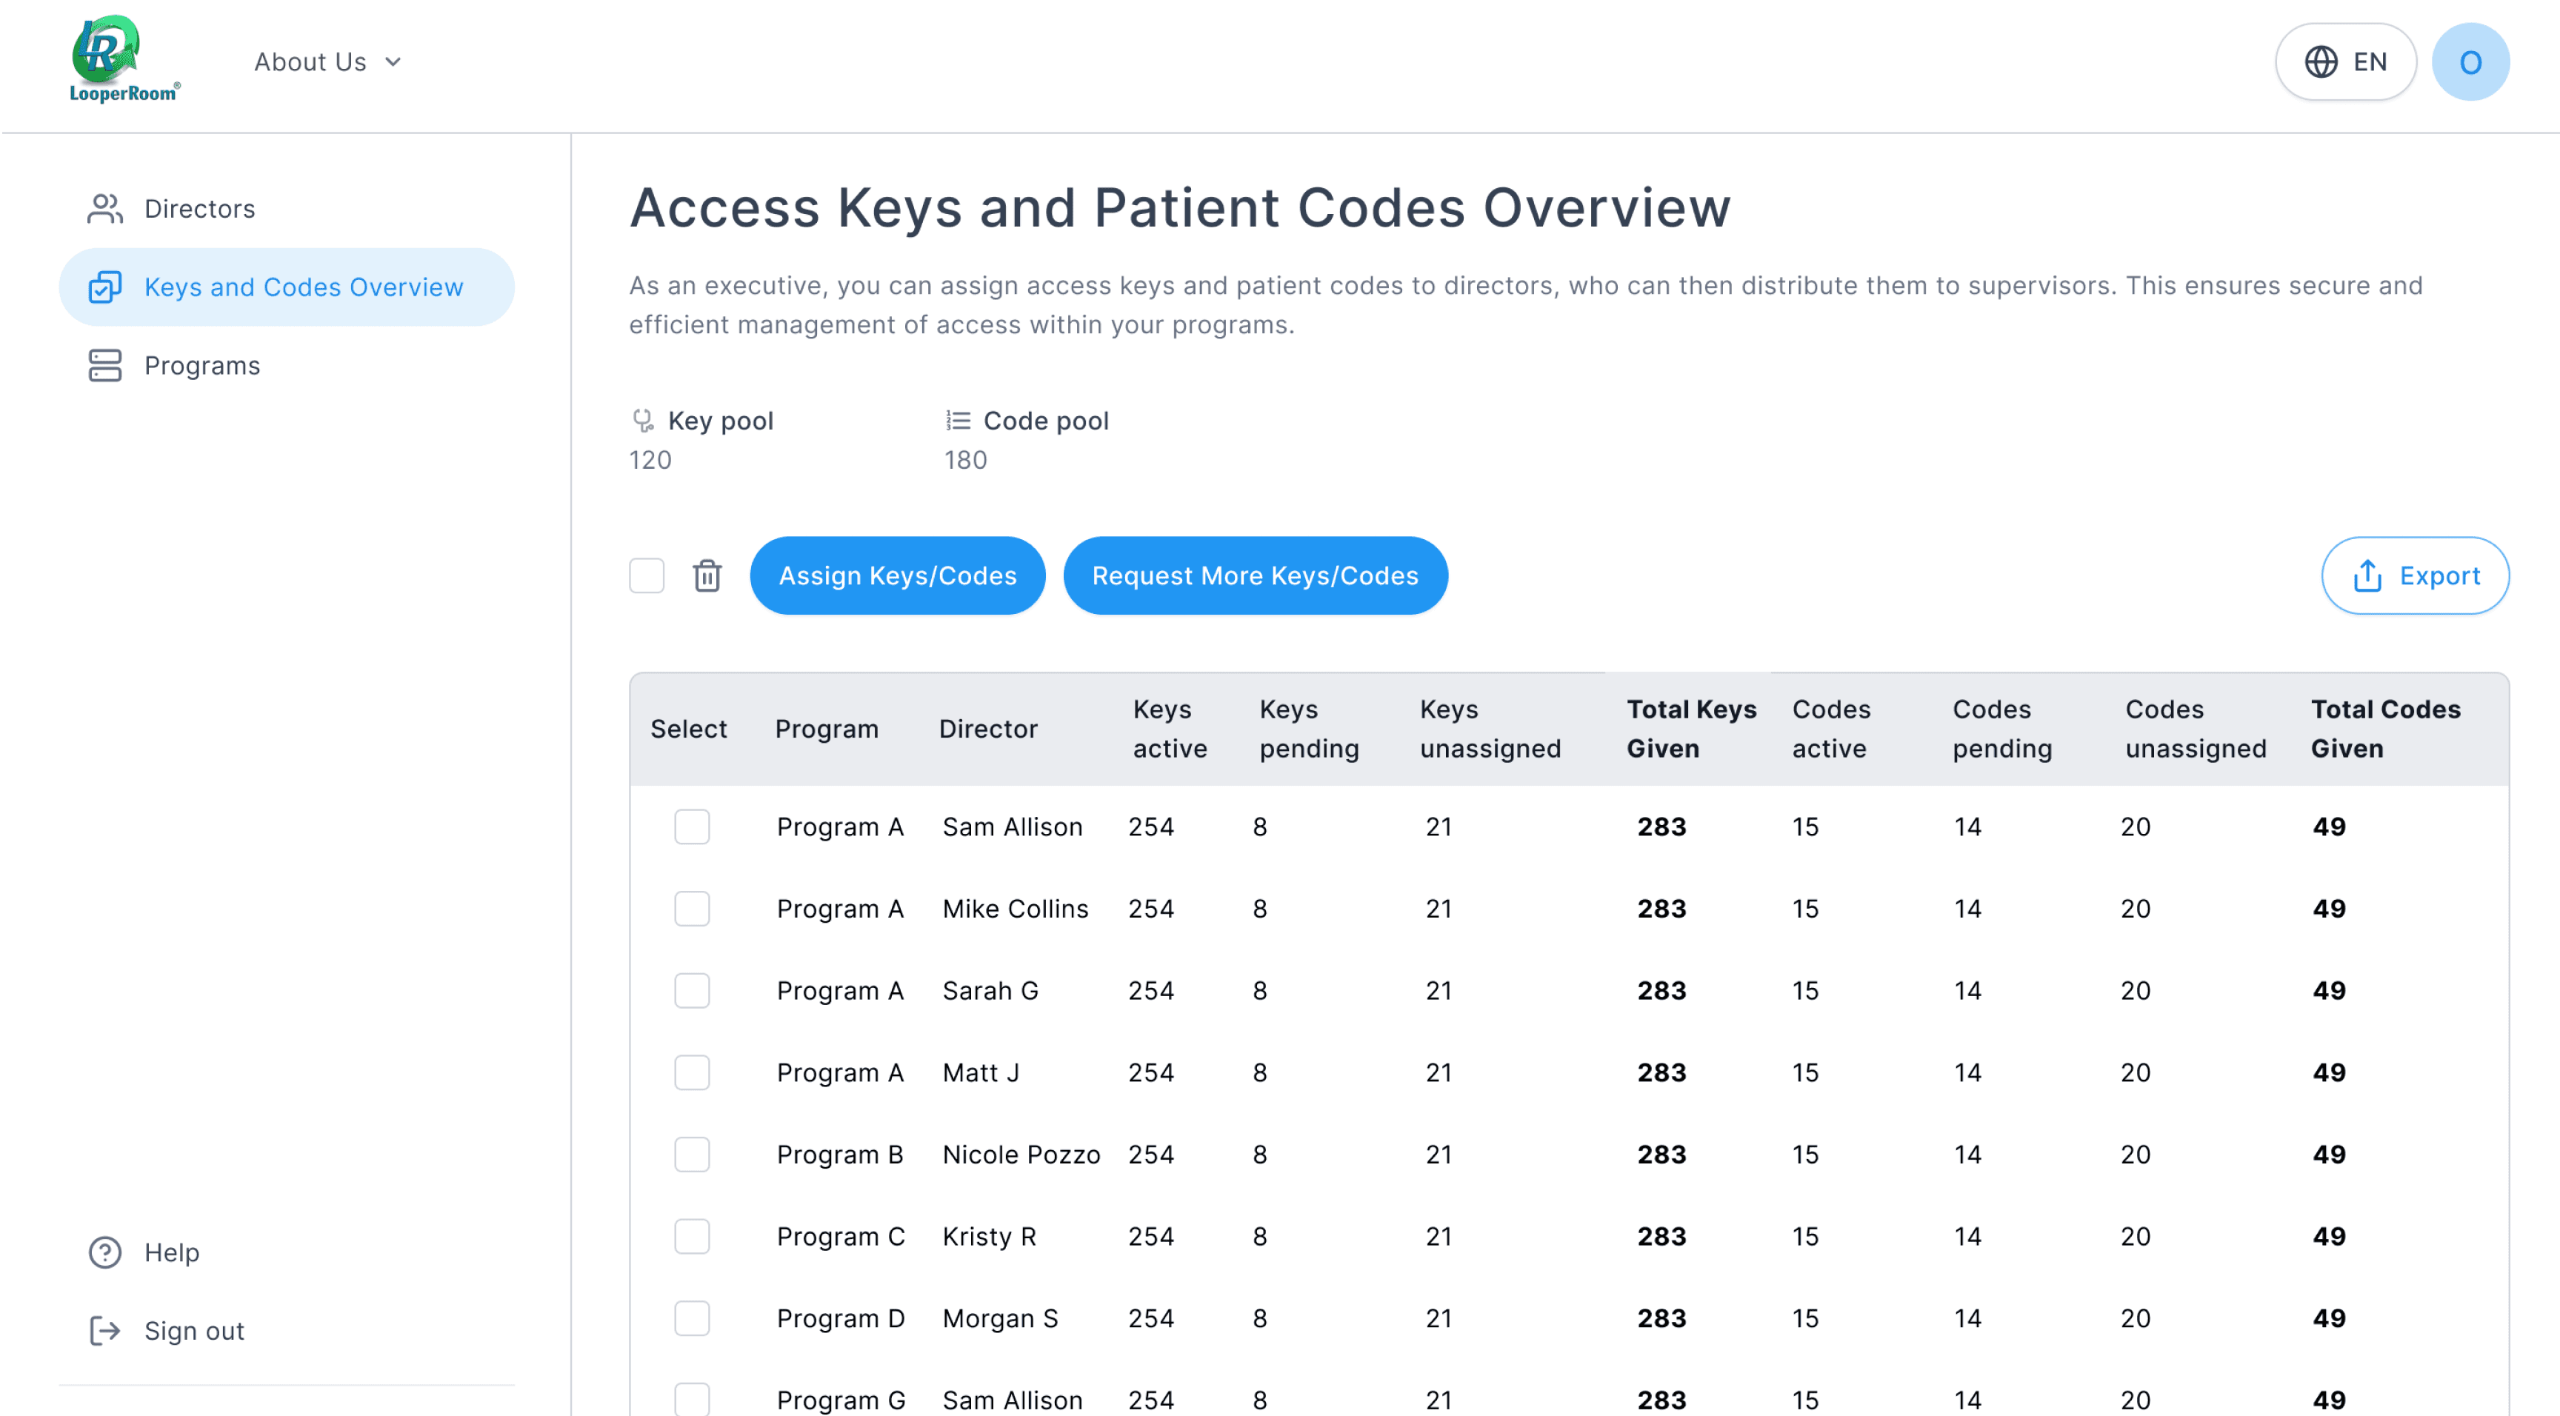This screenshot has height=1416, width=2560.
Task: Click the Program D cell
Action: click(x=841, y=1319)
